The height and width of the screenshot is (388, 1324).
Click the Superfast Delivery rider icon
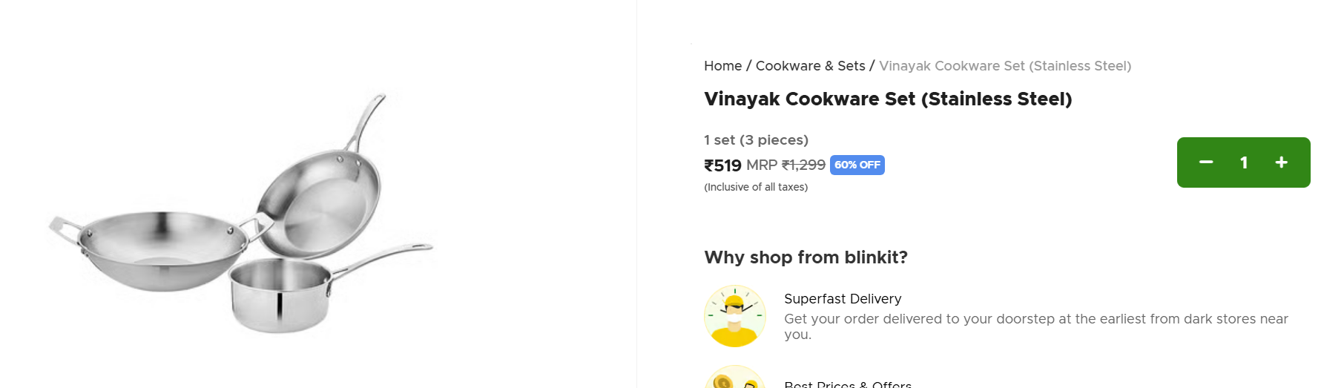(x=734, y=316)
